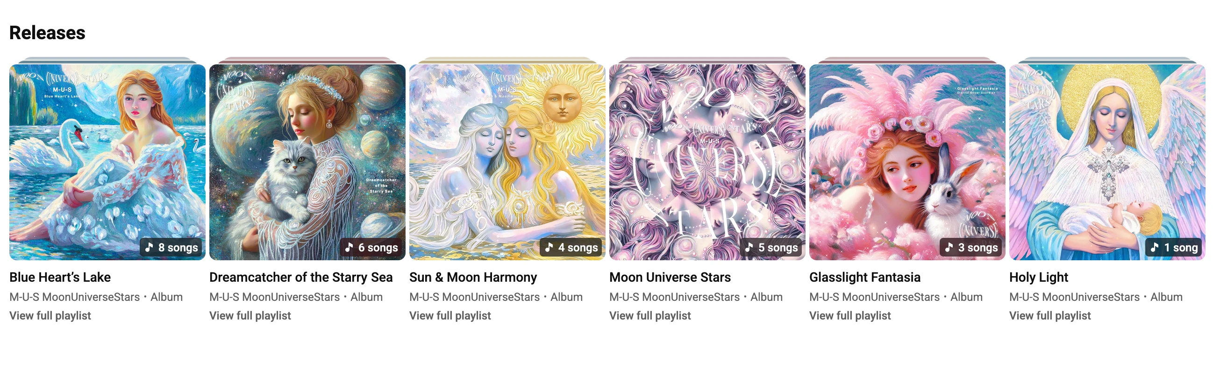View full playlist for Glasslight Fantasia
This screenshot has width=1213, height=375.
(850, 316)
